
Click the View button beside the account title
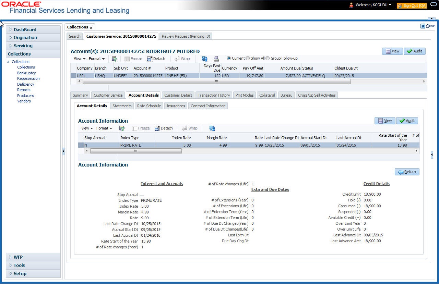click(x=392, y=51)
